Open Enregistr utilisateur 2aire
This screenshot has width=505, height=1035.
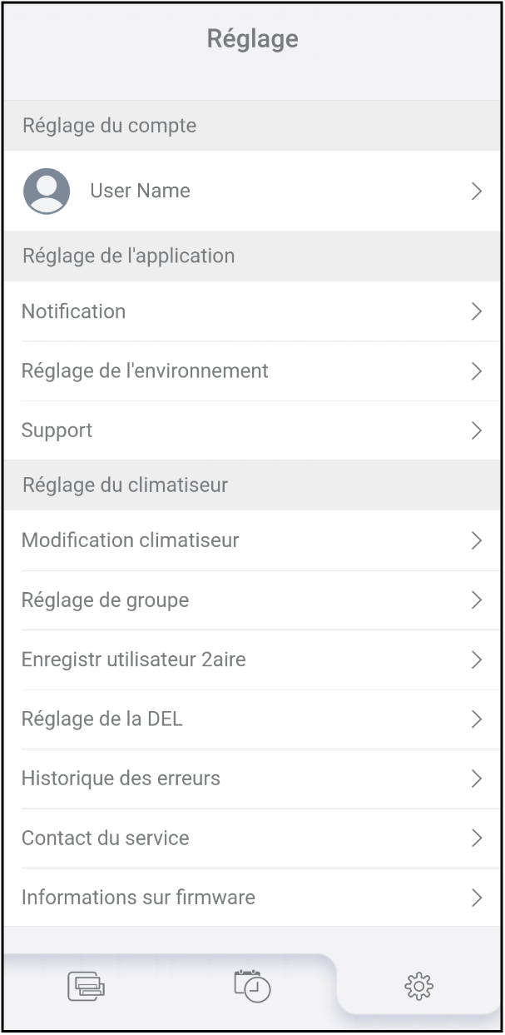[134, 660]
